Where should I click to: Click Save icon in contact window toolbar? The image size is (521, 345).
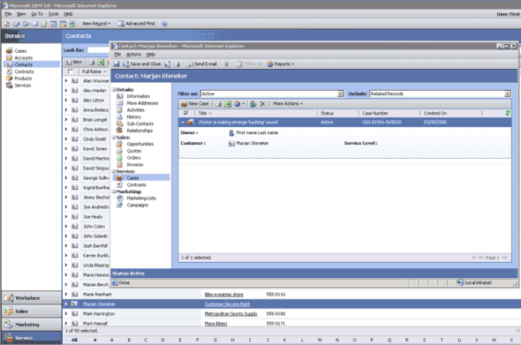117,64
